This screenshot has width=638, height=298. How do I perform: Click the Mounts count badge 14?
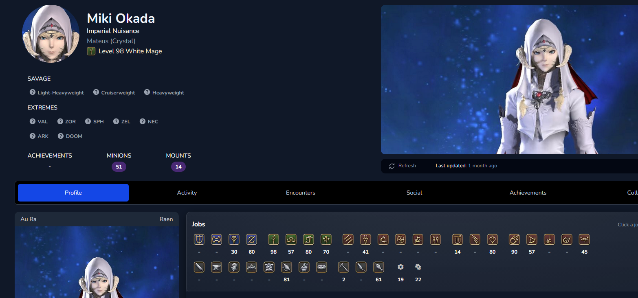178,167
